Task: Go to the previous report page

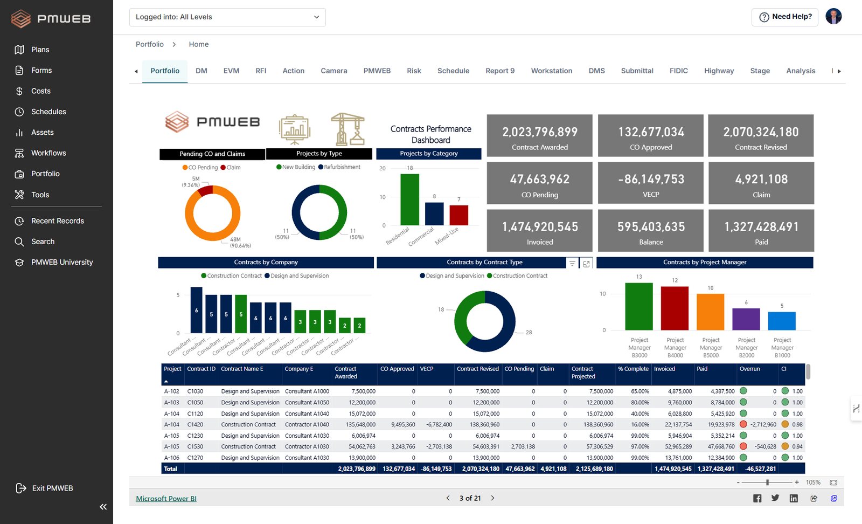Action: [x=448, y=498]
